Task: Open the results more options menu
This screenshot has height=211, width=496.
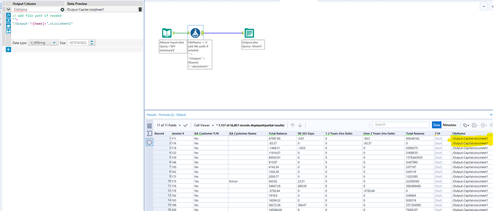Action: click(x=491, y=125)
